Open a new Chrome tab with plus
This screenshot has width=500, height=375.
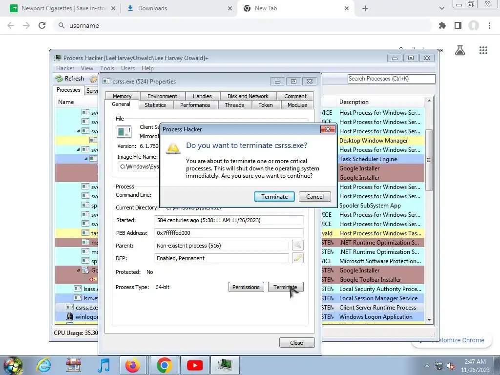[365, 8]
